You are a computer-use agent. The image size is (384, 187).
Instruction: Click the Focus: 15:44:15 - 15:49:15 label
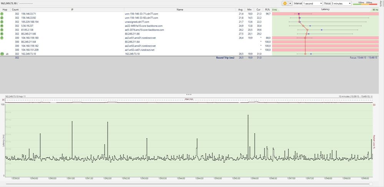(364, 58)
